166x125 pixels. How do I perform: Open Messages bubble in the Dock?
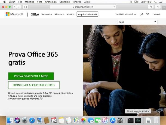click(91, 120)
